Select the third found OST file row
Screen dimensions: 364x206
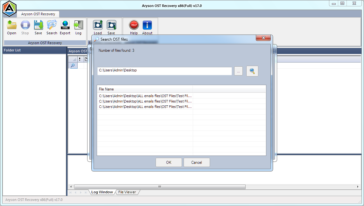145,107
